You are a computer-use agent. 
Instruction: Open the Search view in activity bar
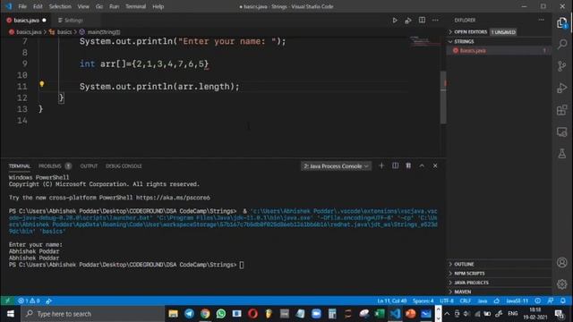[562, 44]
